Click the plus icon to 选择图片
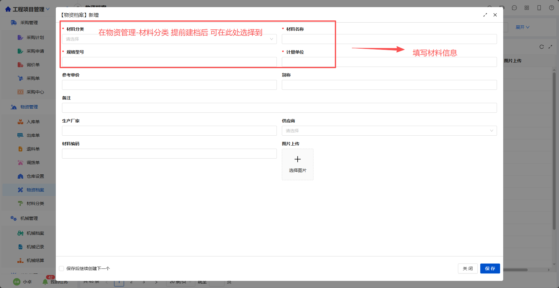 coord(298,159)
